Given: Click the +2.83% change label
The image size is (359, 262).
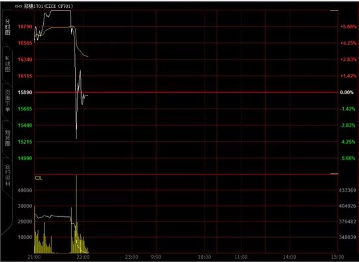Looking at the screenshot, I should pos(349,59).
